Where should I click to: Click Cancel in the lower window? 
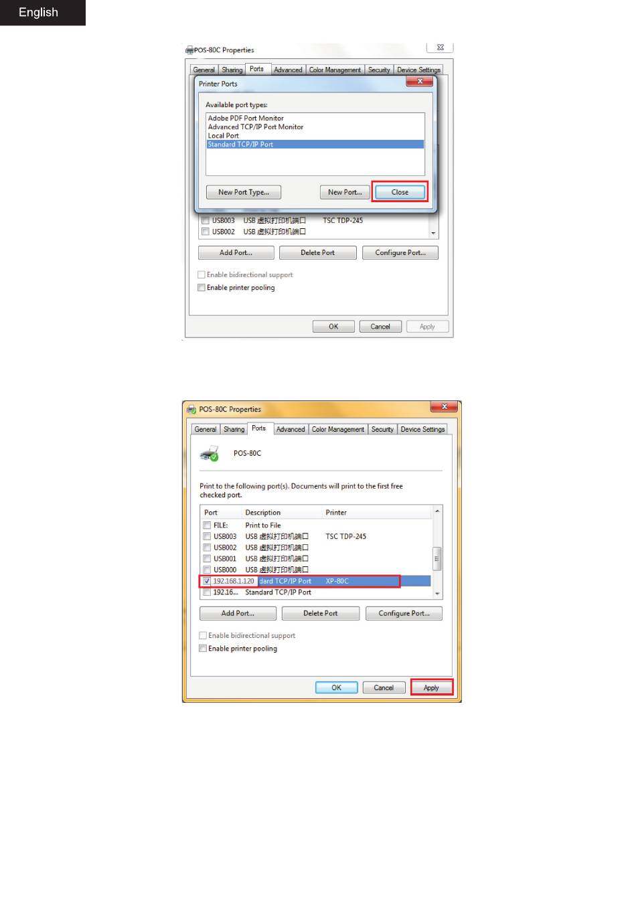[x=384, y=687]
